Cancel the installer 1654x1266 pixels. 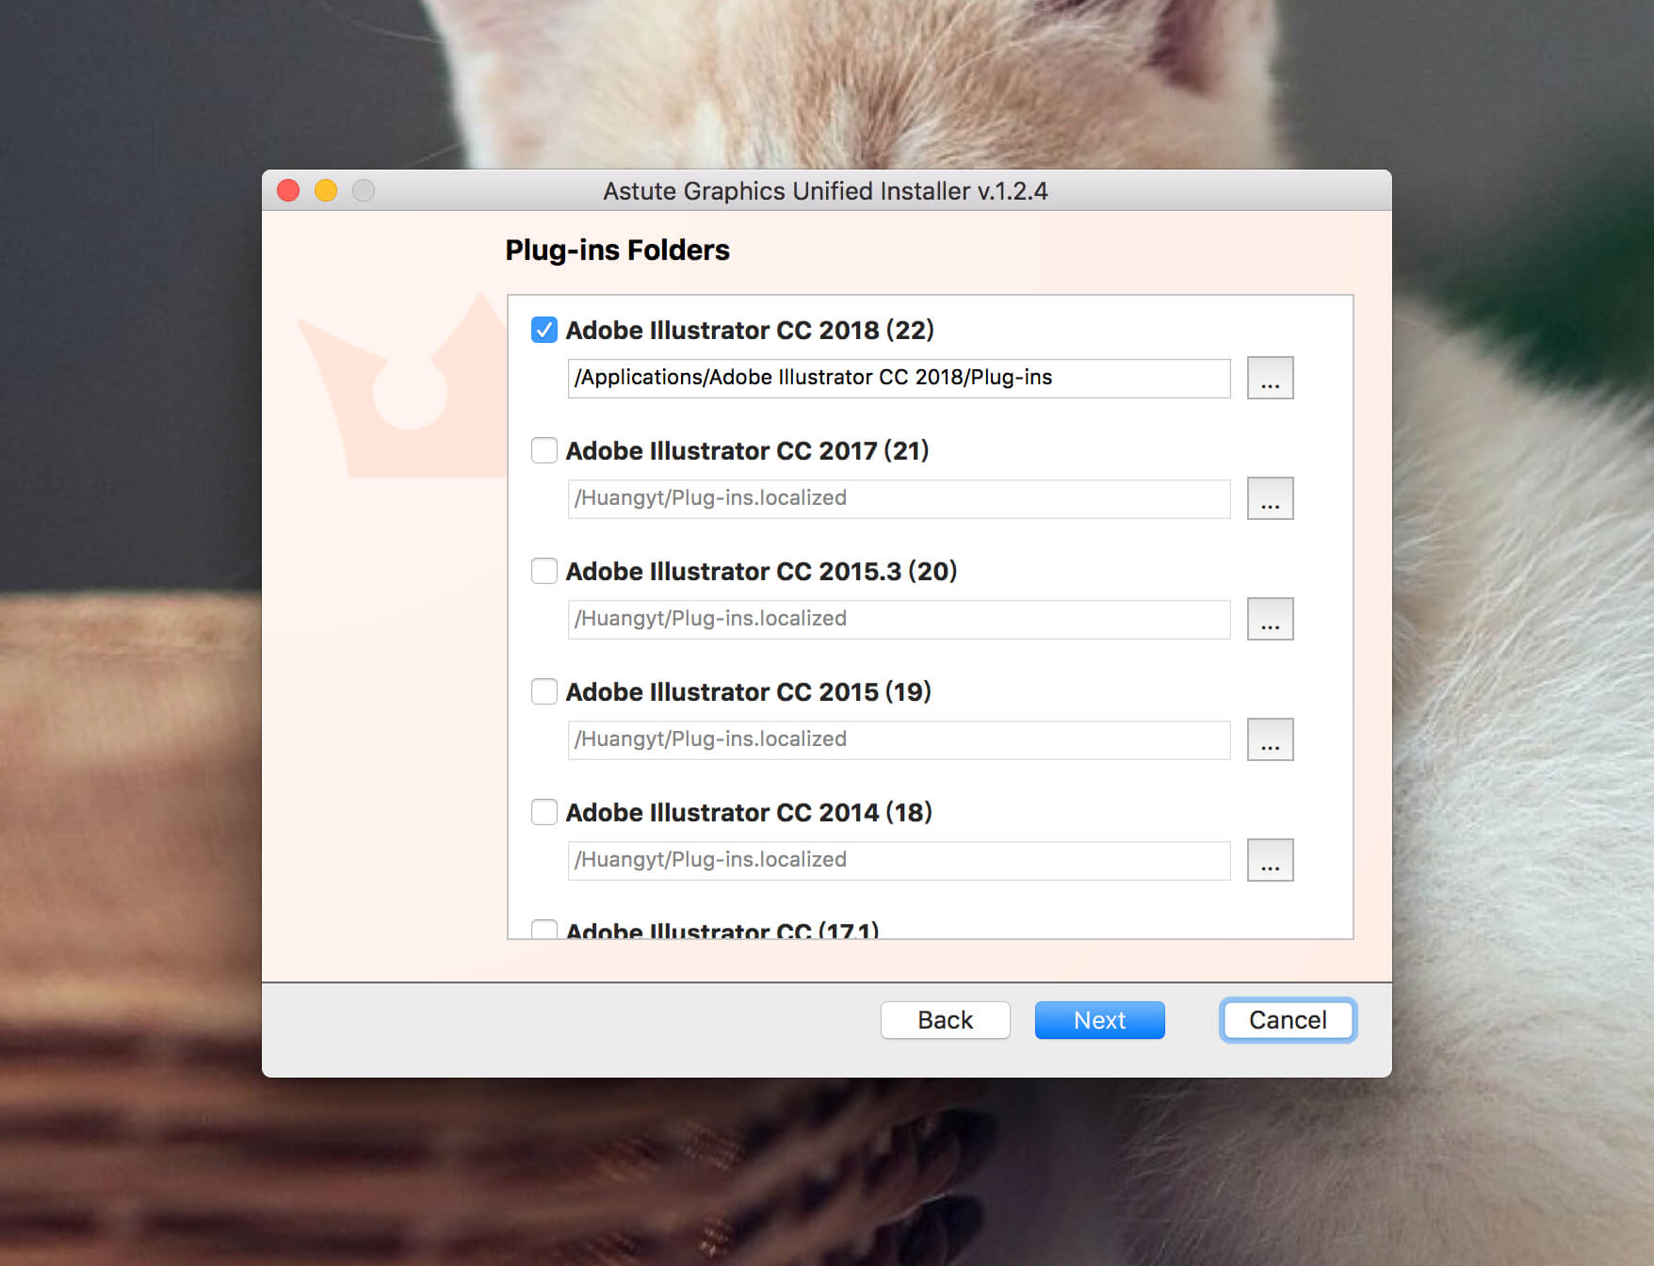[x=1288, y=1020]
